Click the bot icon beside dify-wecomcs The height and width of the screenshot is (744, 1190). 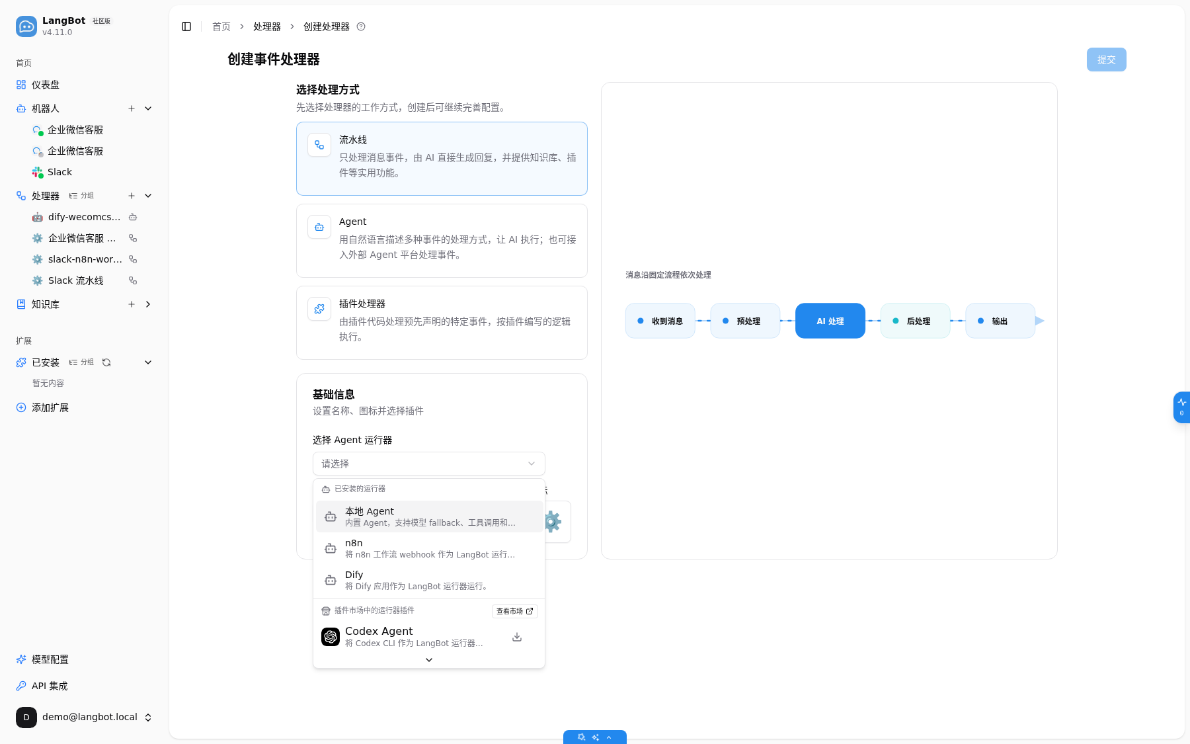pyautogui.click(x=133, y=217)
